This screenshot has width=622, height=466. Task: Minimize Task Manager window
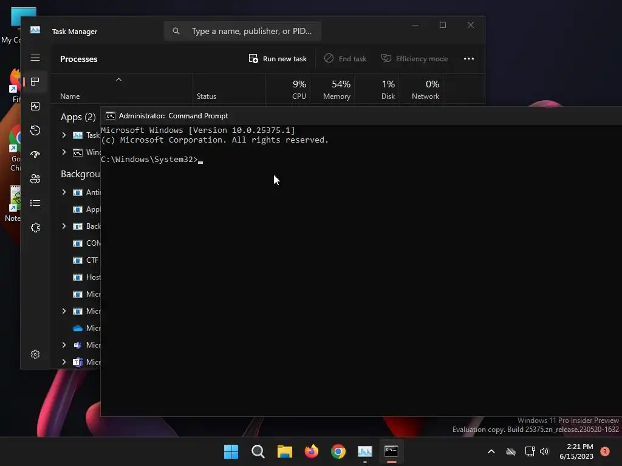pyautogui.click(x=415, y=25)
